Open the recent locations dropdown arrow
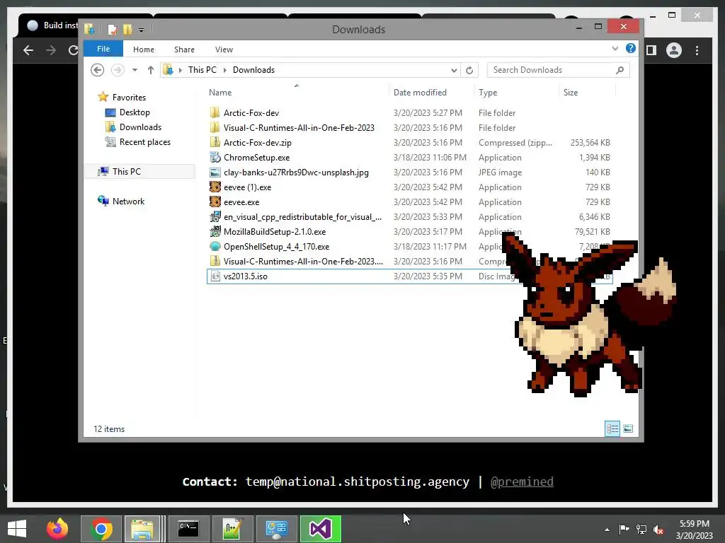The width and height of the screenshot is (725, 543). point(135,70)
